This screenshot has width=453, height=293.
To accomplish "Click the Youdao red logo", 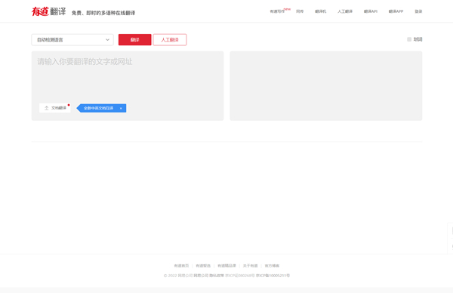I will (40, 11).
